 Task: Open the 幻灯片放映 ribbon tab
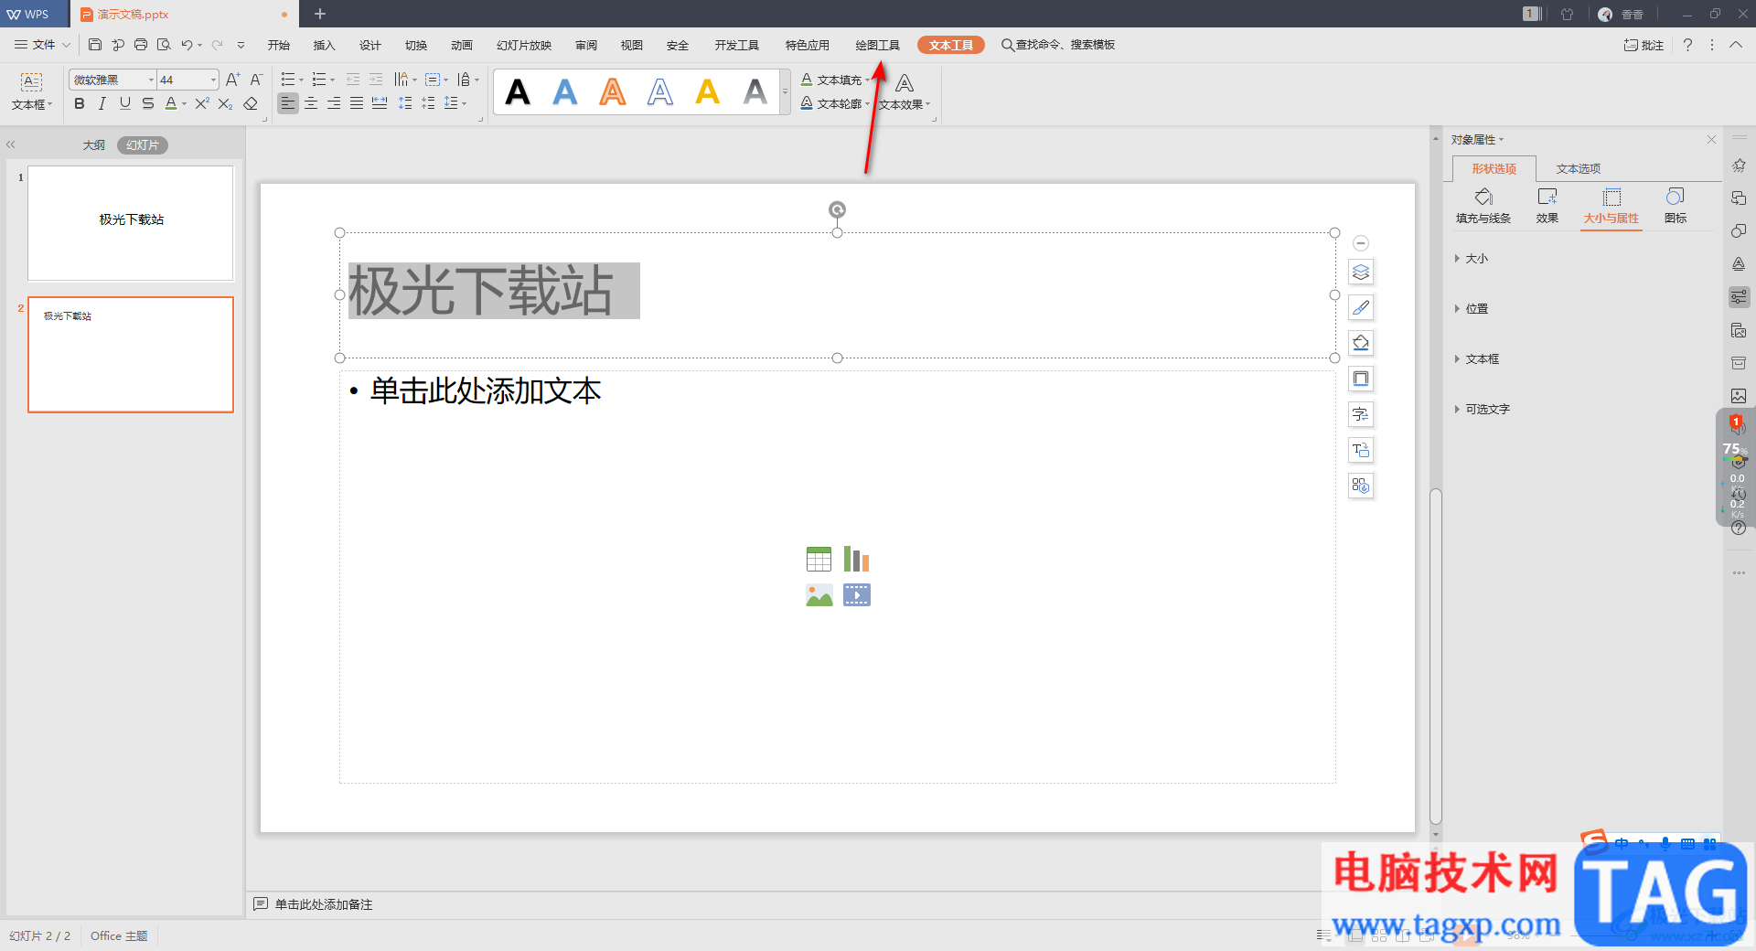click(x=524, y=45)
